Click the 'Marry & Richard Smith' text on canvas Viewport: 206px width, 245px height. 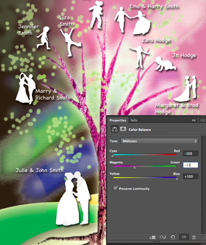tap(53, 94)
